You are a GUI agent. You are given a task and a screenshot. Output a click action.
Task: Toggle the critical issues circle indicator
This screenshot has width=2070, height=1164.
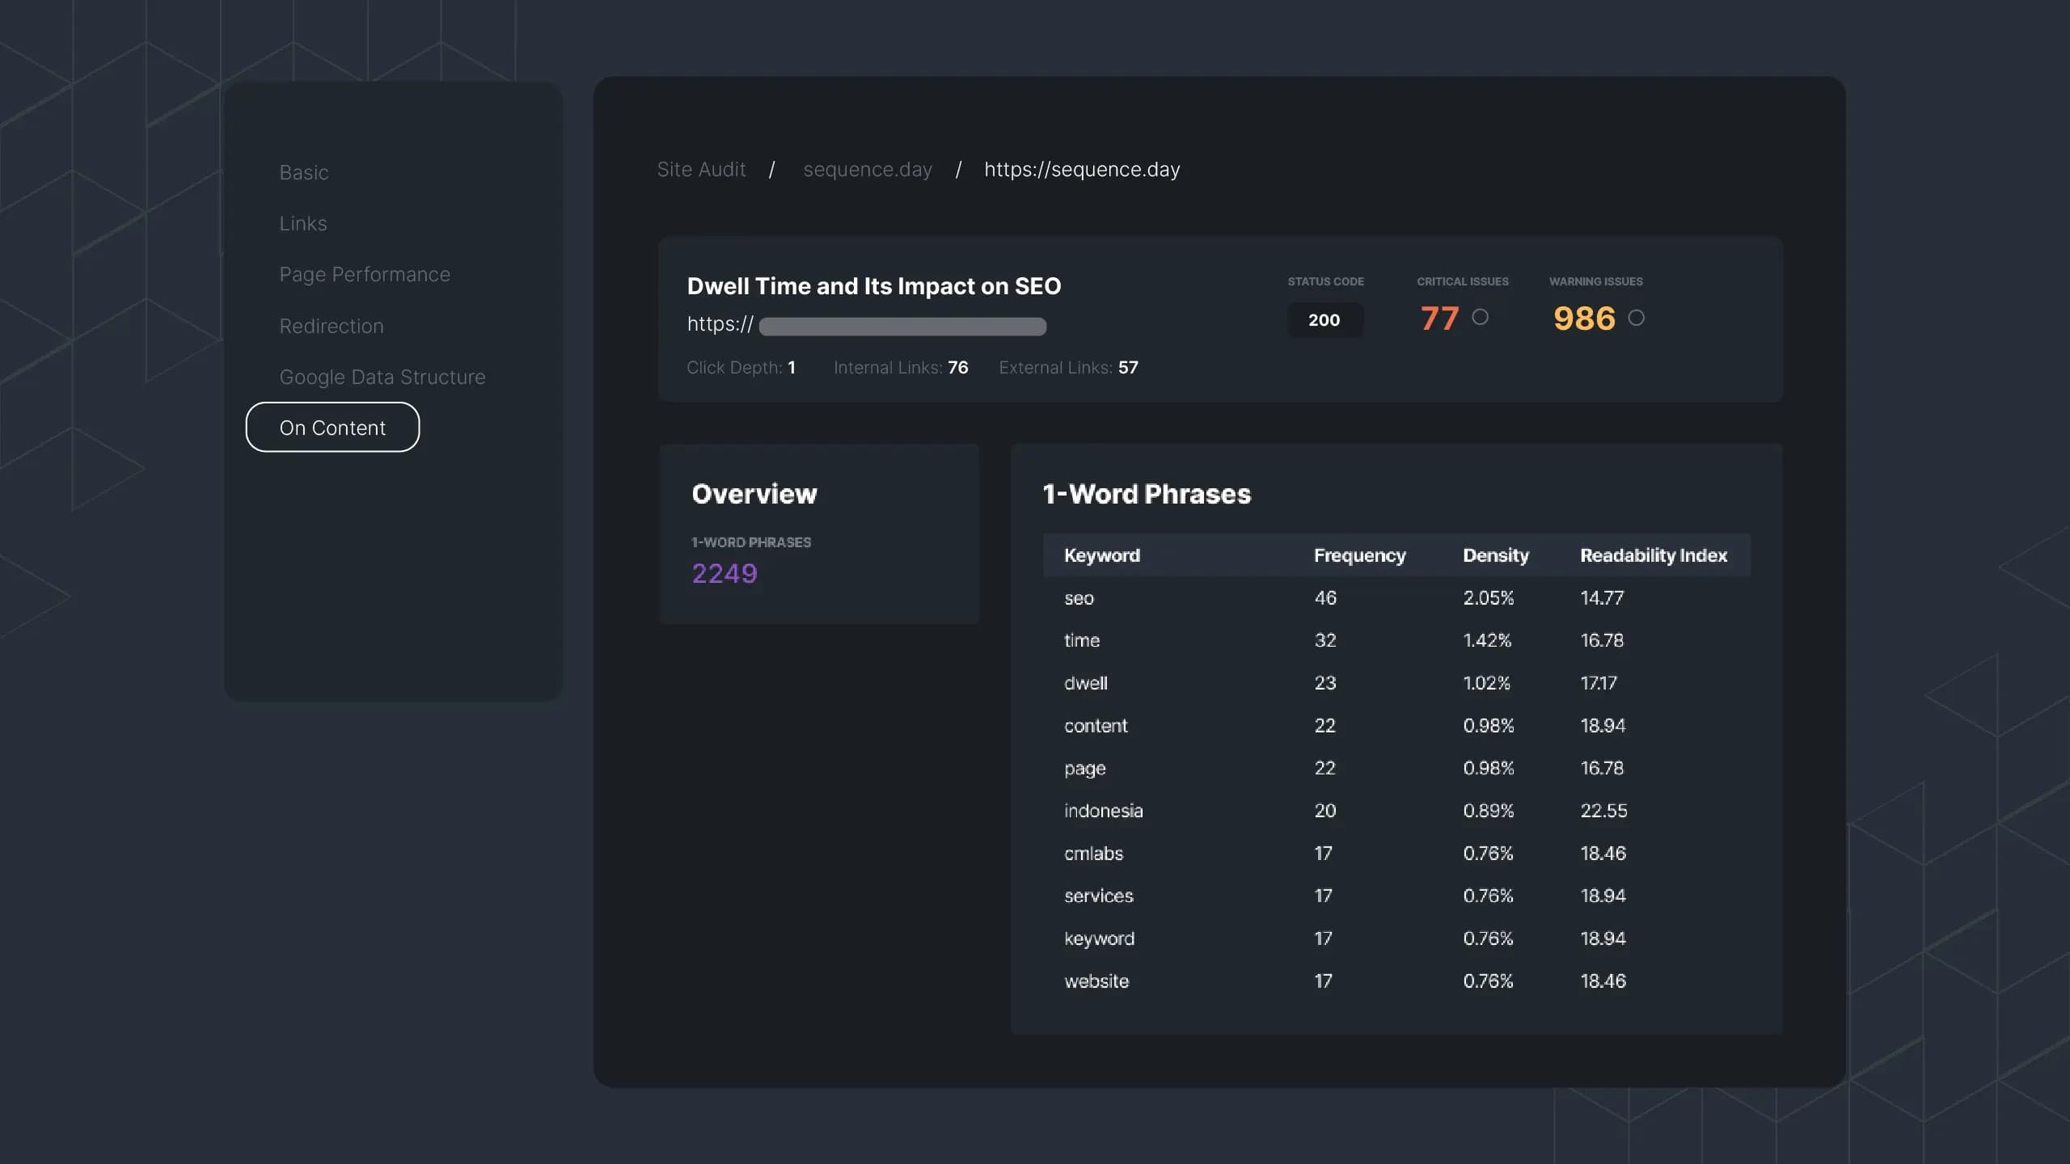pos(1480,317)
